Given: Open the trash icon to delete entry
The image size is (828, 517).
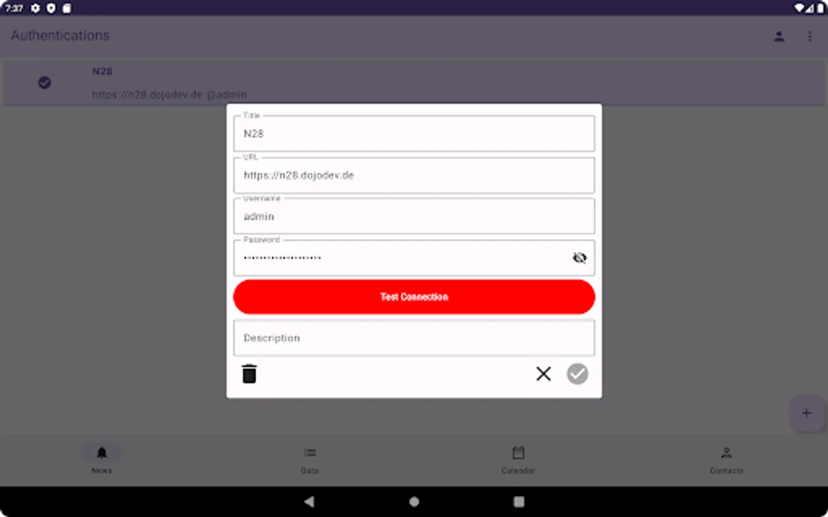Looking at the screenshot, I should (249, 373).
